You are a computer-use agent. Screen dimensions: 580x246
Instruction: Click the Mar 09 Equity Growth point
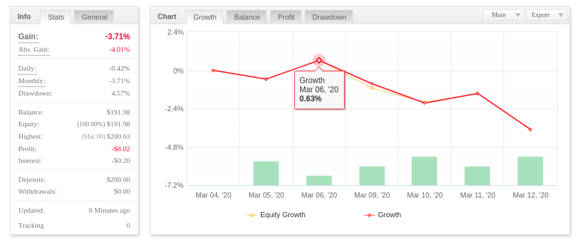coord(372,88)
